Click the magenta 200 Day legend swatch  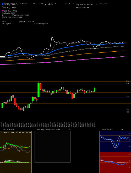tap(3, 11)
